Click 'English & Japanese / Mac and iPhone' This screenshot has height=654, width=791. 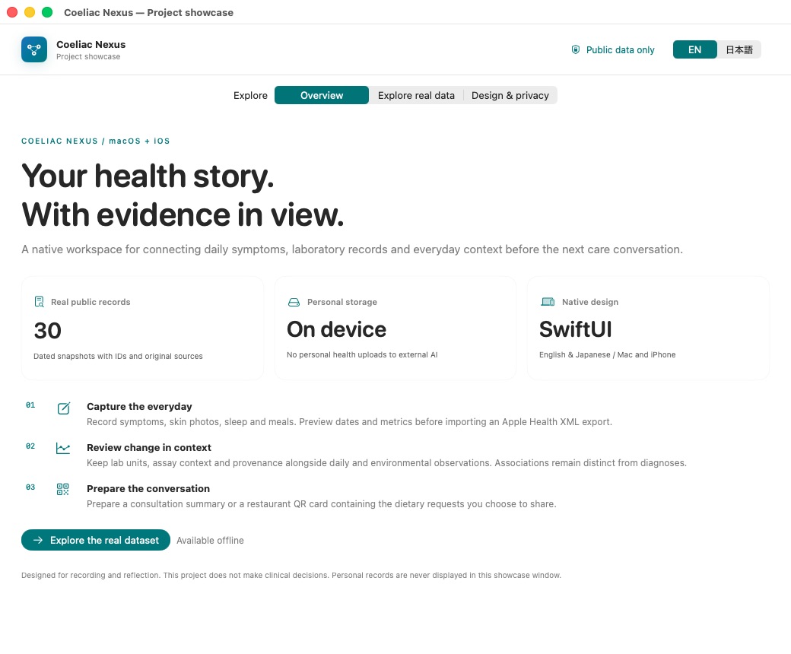point(608,354)
